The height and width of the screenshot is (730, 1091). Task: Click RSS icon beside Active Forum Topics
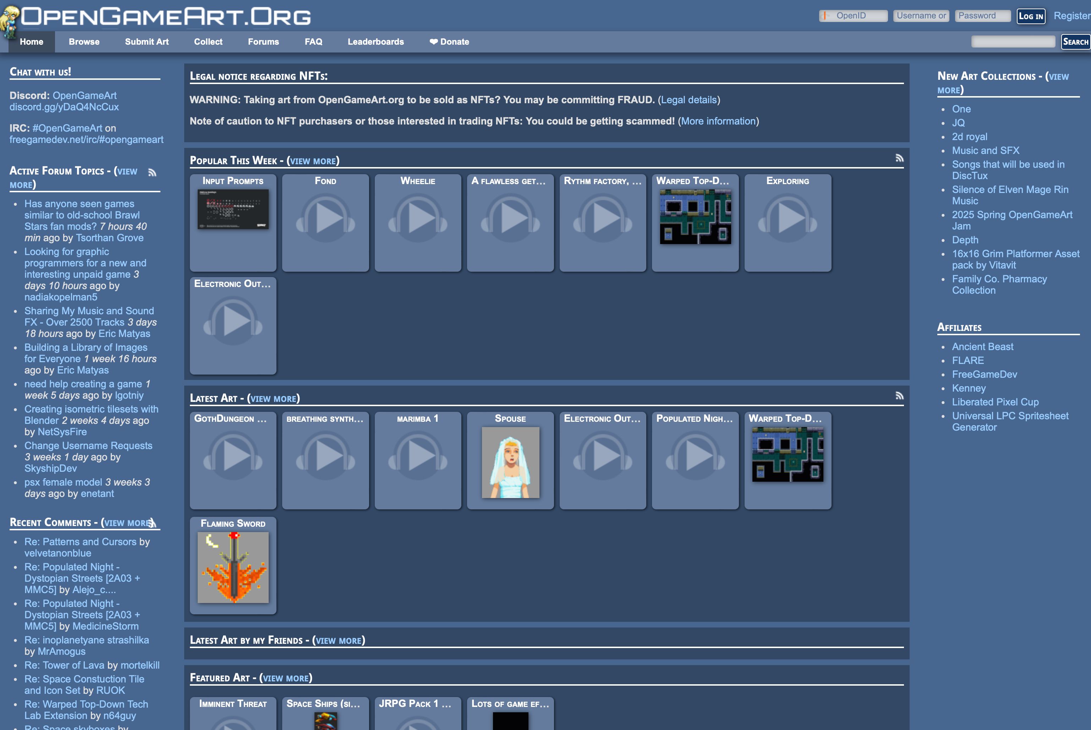point(152,173)
